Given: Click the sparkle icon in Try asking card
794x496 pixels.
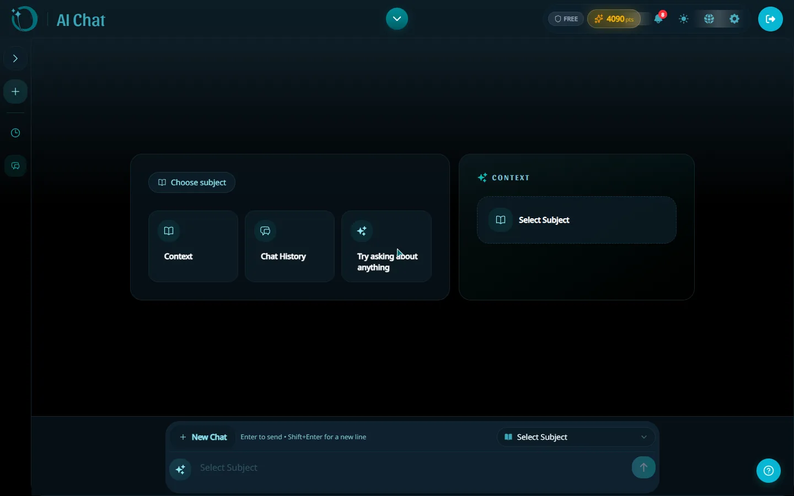Looking at the screenshot, I should click(362, 231).
